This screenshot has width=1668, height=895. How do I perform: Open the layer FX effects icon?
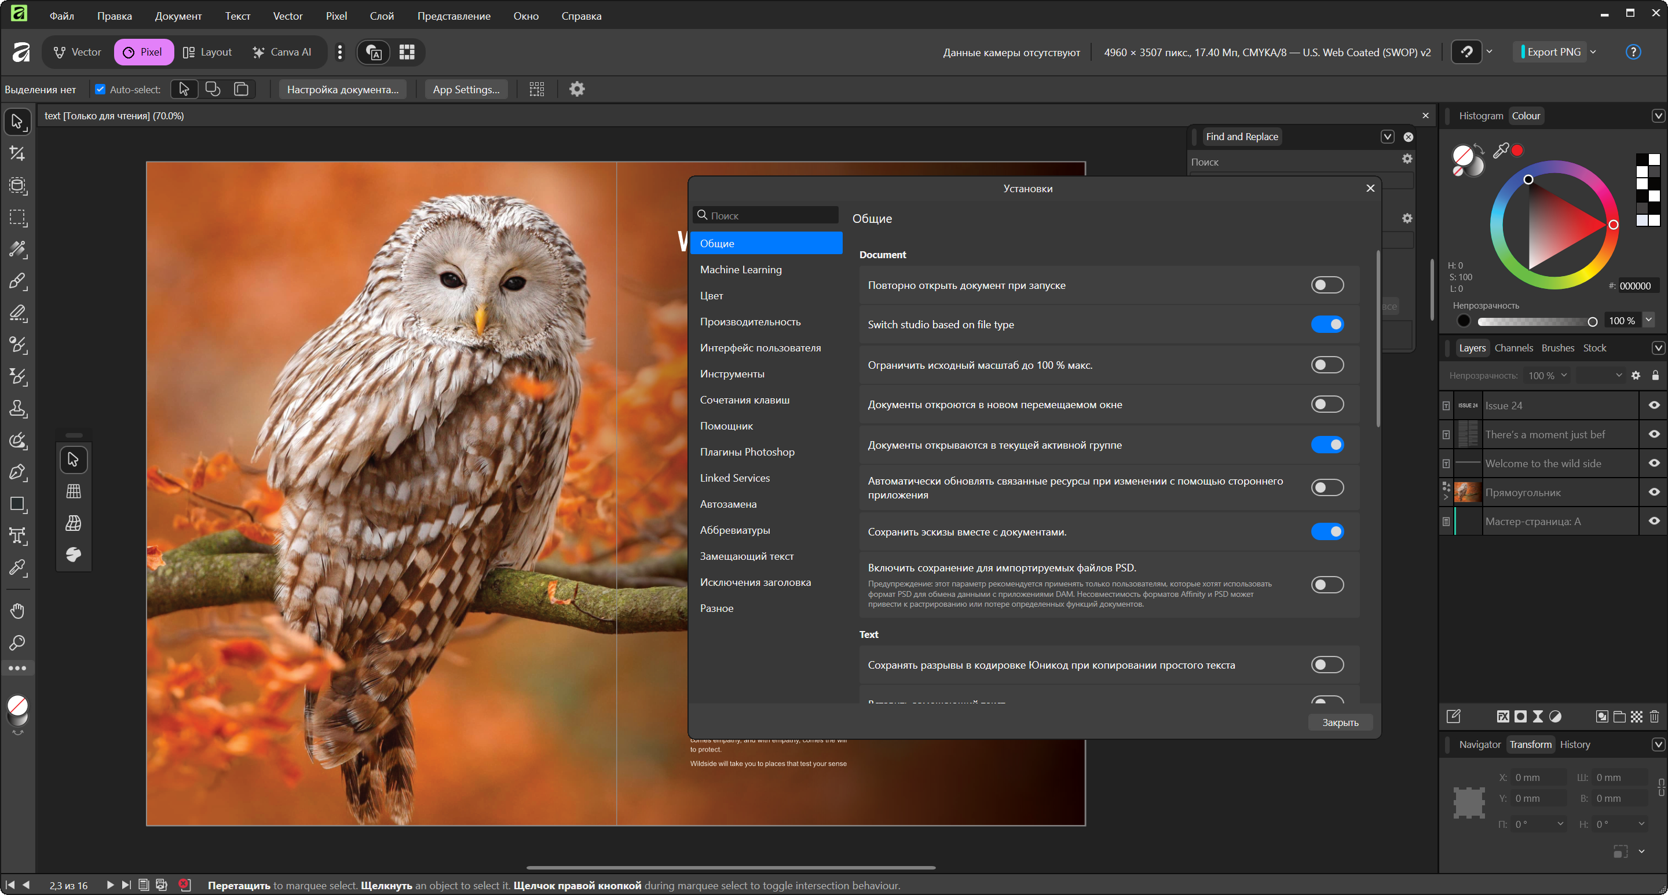(1503, 716)
